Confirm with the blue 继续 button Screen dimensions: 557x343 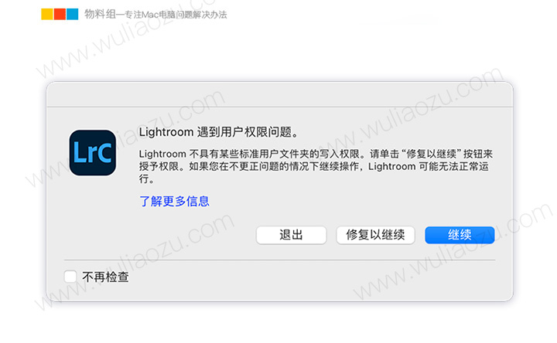click(x=460, y=235)
